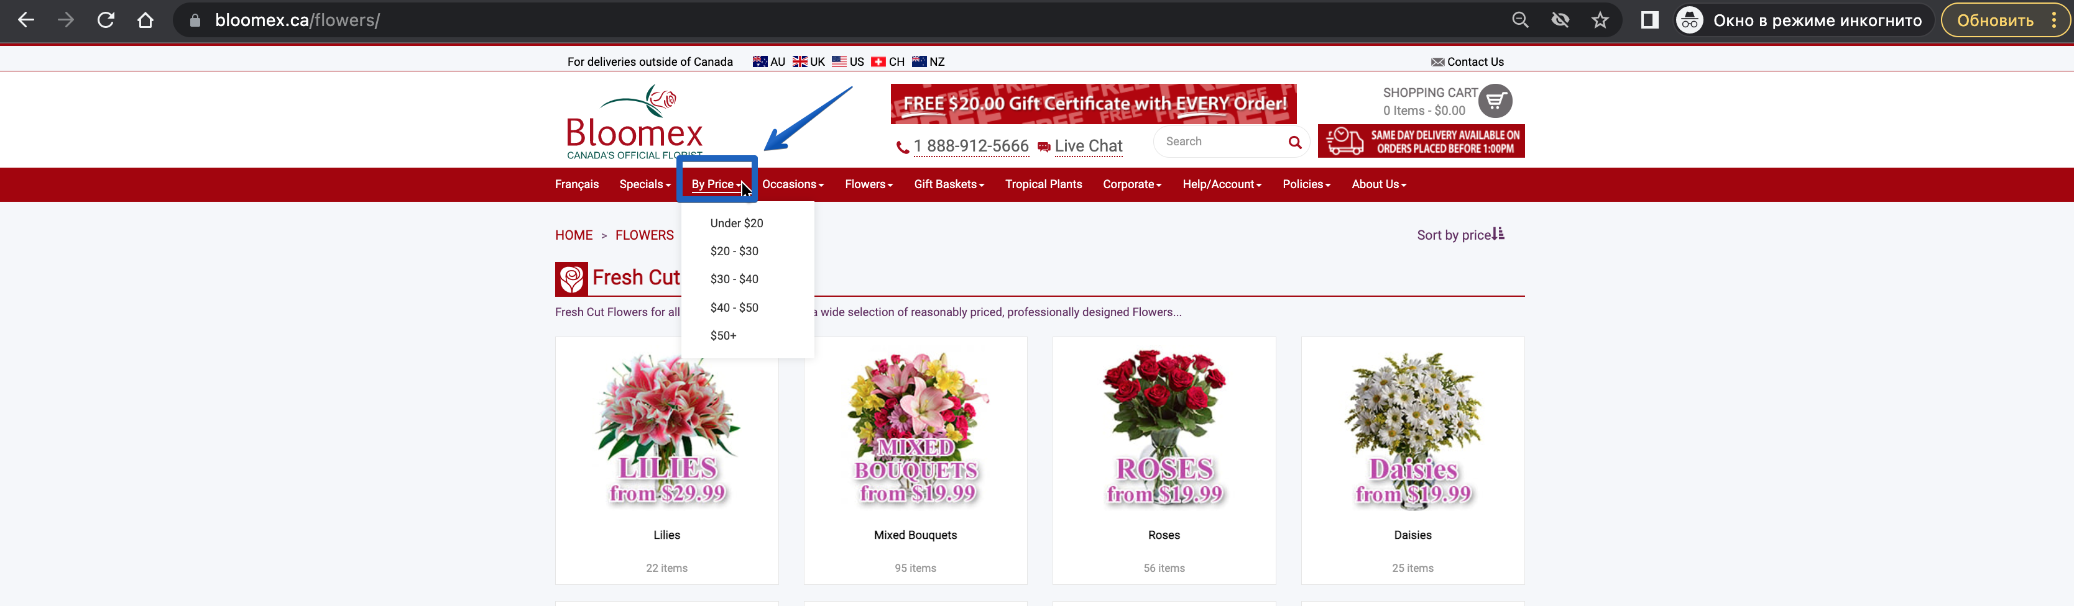Screen dimensions: 2074x606
Task: Switch to Français language
Action: [x=576, y=184]
